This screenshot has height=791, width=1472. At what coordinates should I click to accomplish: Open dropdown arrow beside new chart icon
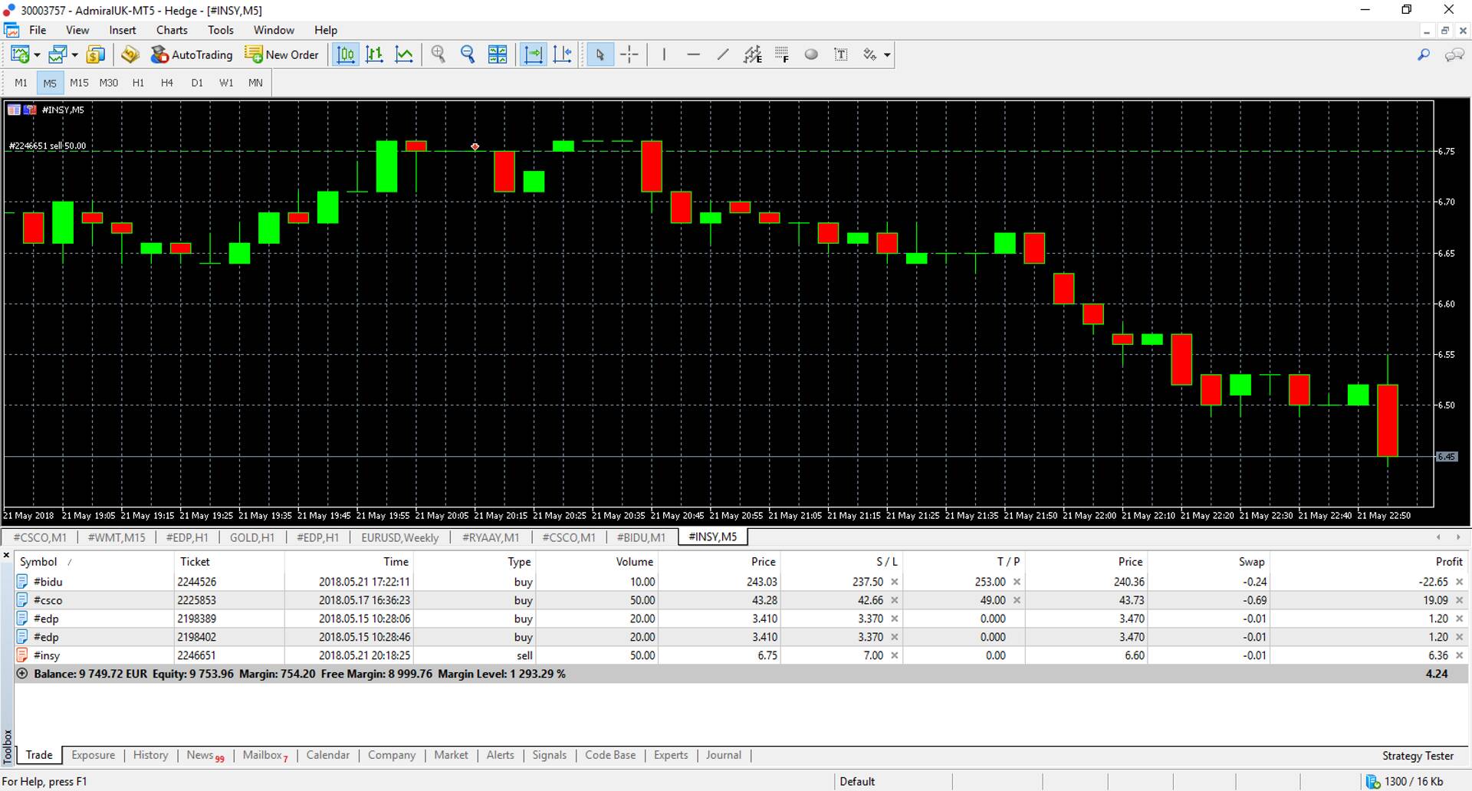(37, 55)
